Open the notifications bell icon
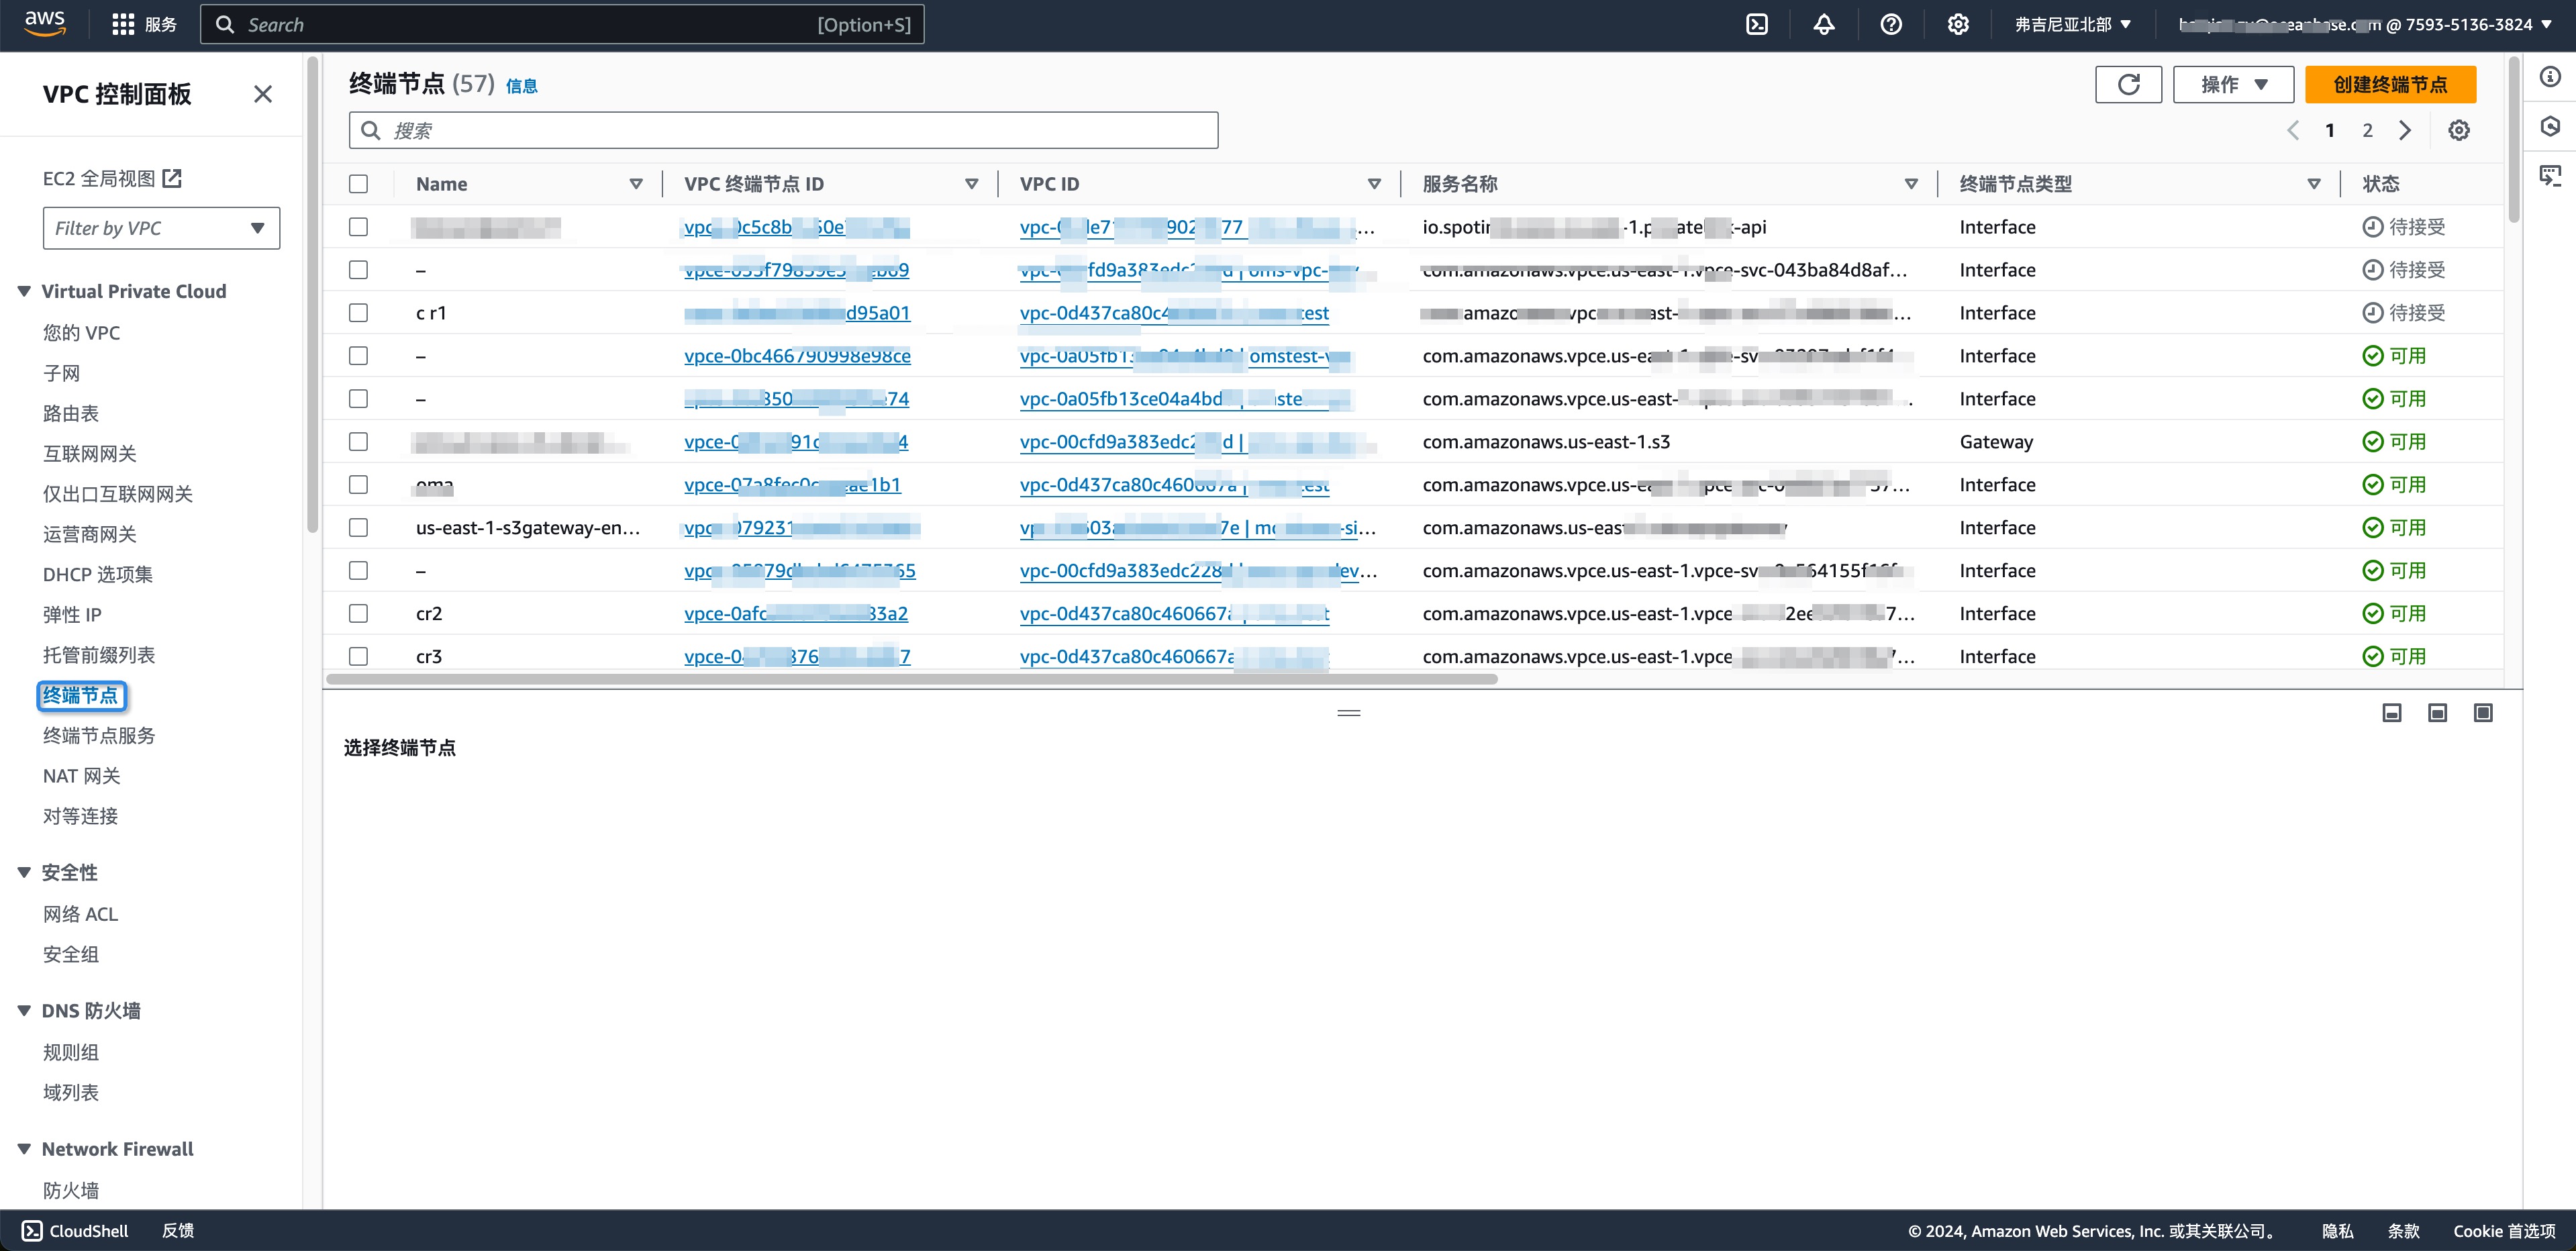Screen dimensions: 2576x1251 (1824, 25)
